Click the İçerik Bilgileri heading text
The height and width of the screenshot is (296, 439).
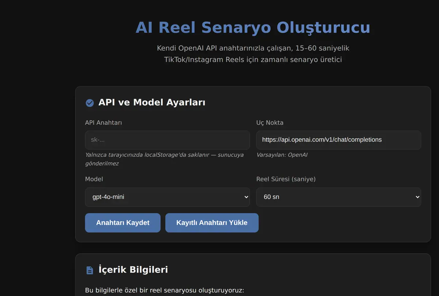(133, 270)
